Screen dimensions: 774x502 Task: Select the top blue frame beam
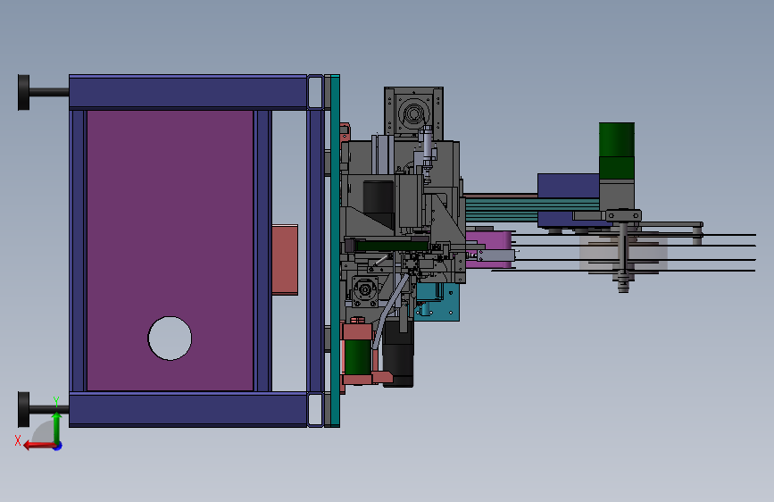[x=188, y=92]
